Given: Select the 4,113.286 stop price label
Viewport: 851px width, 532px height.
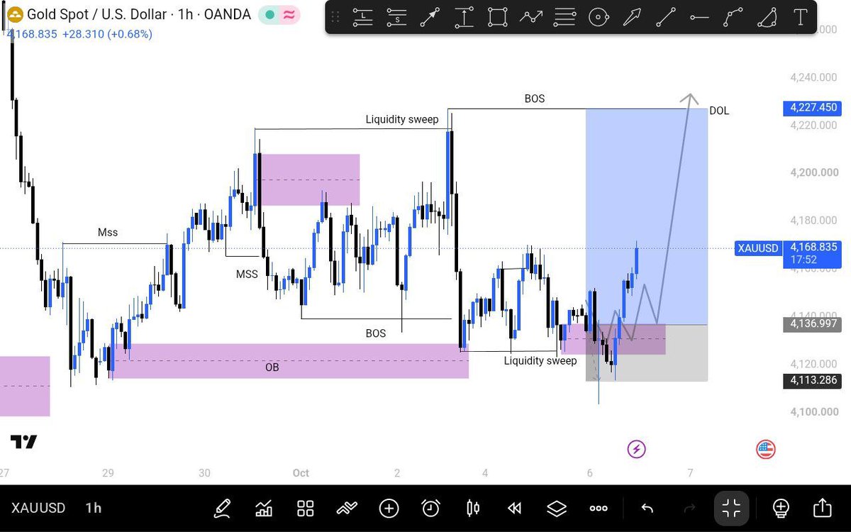Looking at the screenshot, I should 812,380.
